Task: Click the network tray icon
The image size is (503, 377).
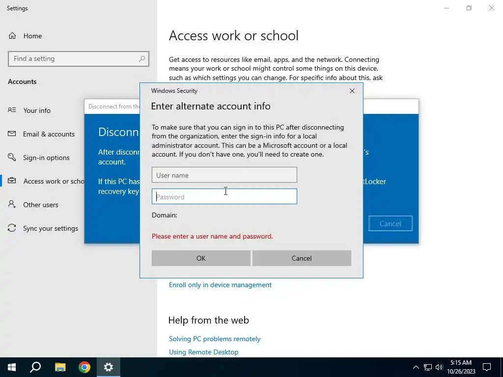Action: [x=428, y=367]
